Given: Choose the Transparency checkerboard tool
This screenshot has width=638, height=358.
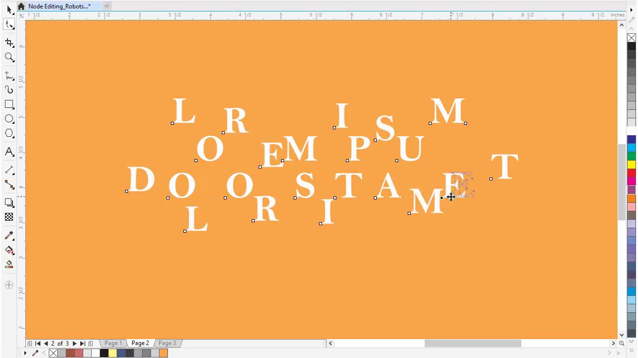Looking at the screenshot, I should [x=9, y=217].
